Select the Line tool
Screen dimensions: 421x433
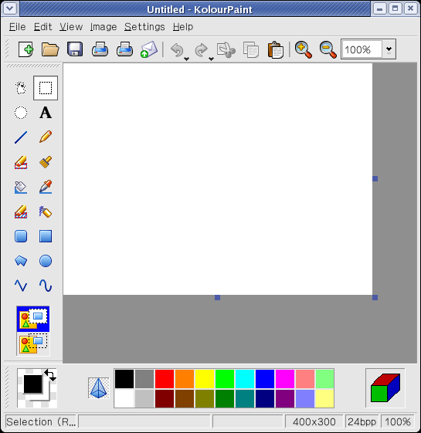[x=21, y=137]
